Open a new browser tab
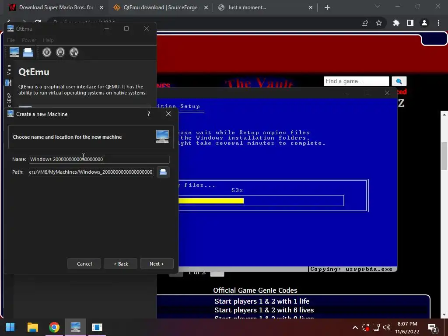 coord(327,7)
